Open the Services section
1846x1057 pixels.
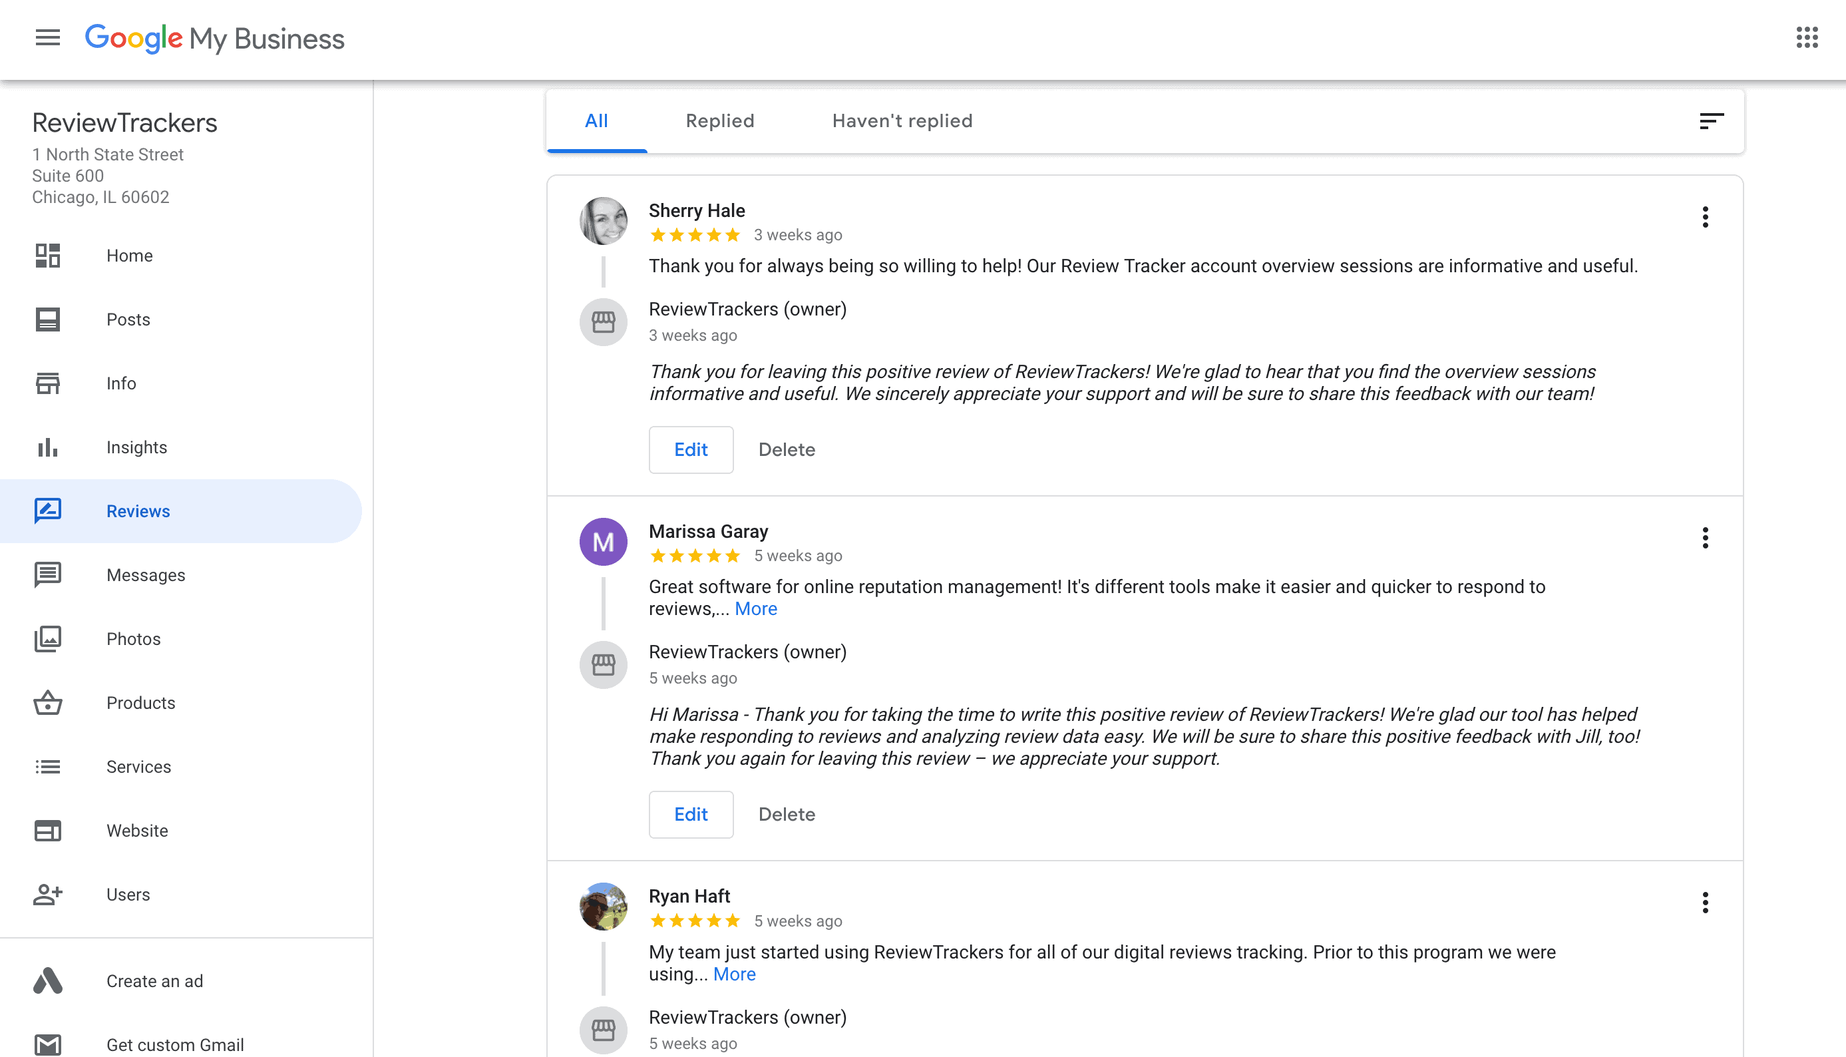click(138, 767)
